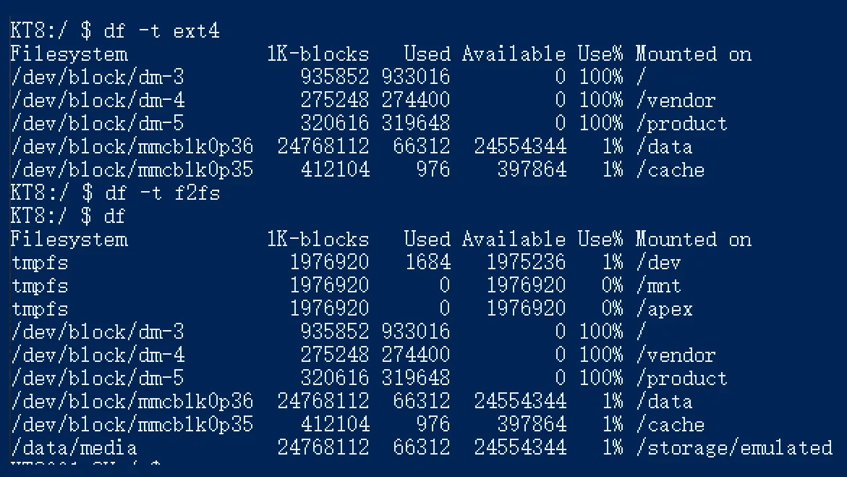Click the /apex mount point

click(x=664, y=309)
